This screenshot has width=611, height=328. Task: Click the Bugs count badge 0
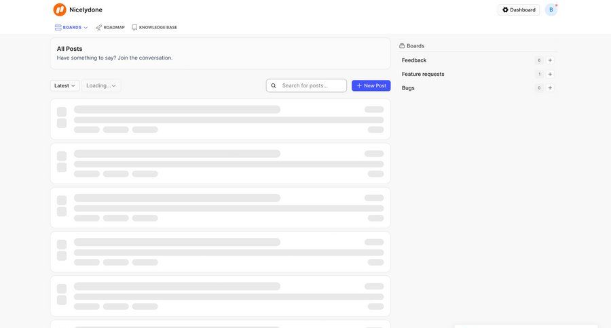pos(539,88)
